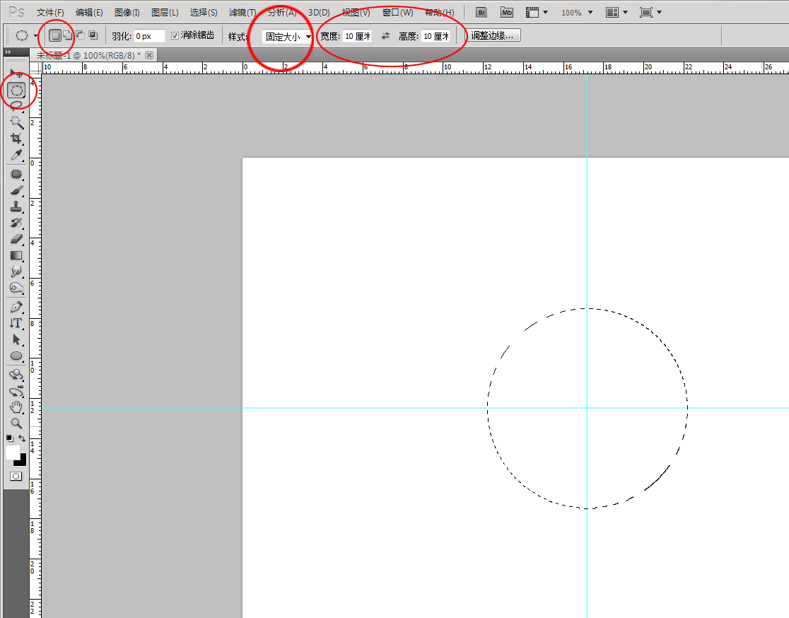Viewport: 789px width, 618px height.
Task: Click the width (宽度) input field
Action: coord(357,36)
